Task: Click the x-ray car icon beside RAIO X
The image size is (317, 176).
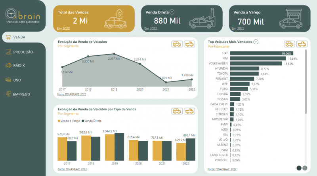Action: [x=8, y=65]
